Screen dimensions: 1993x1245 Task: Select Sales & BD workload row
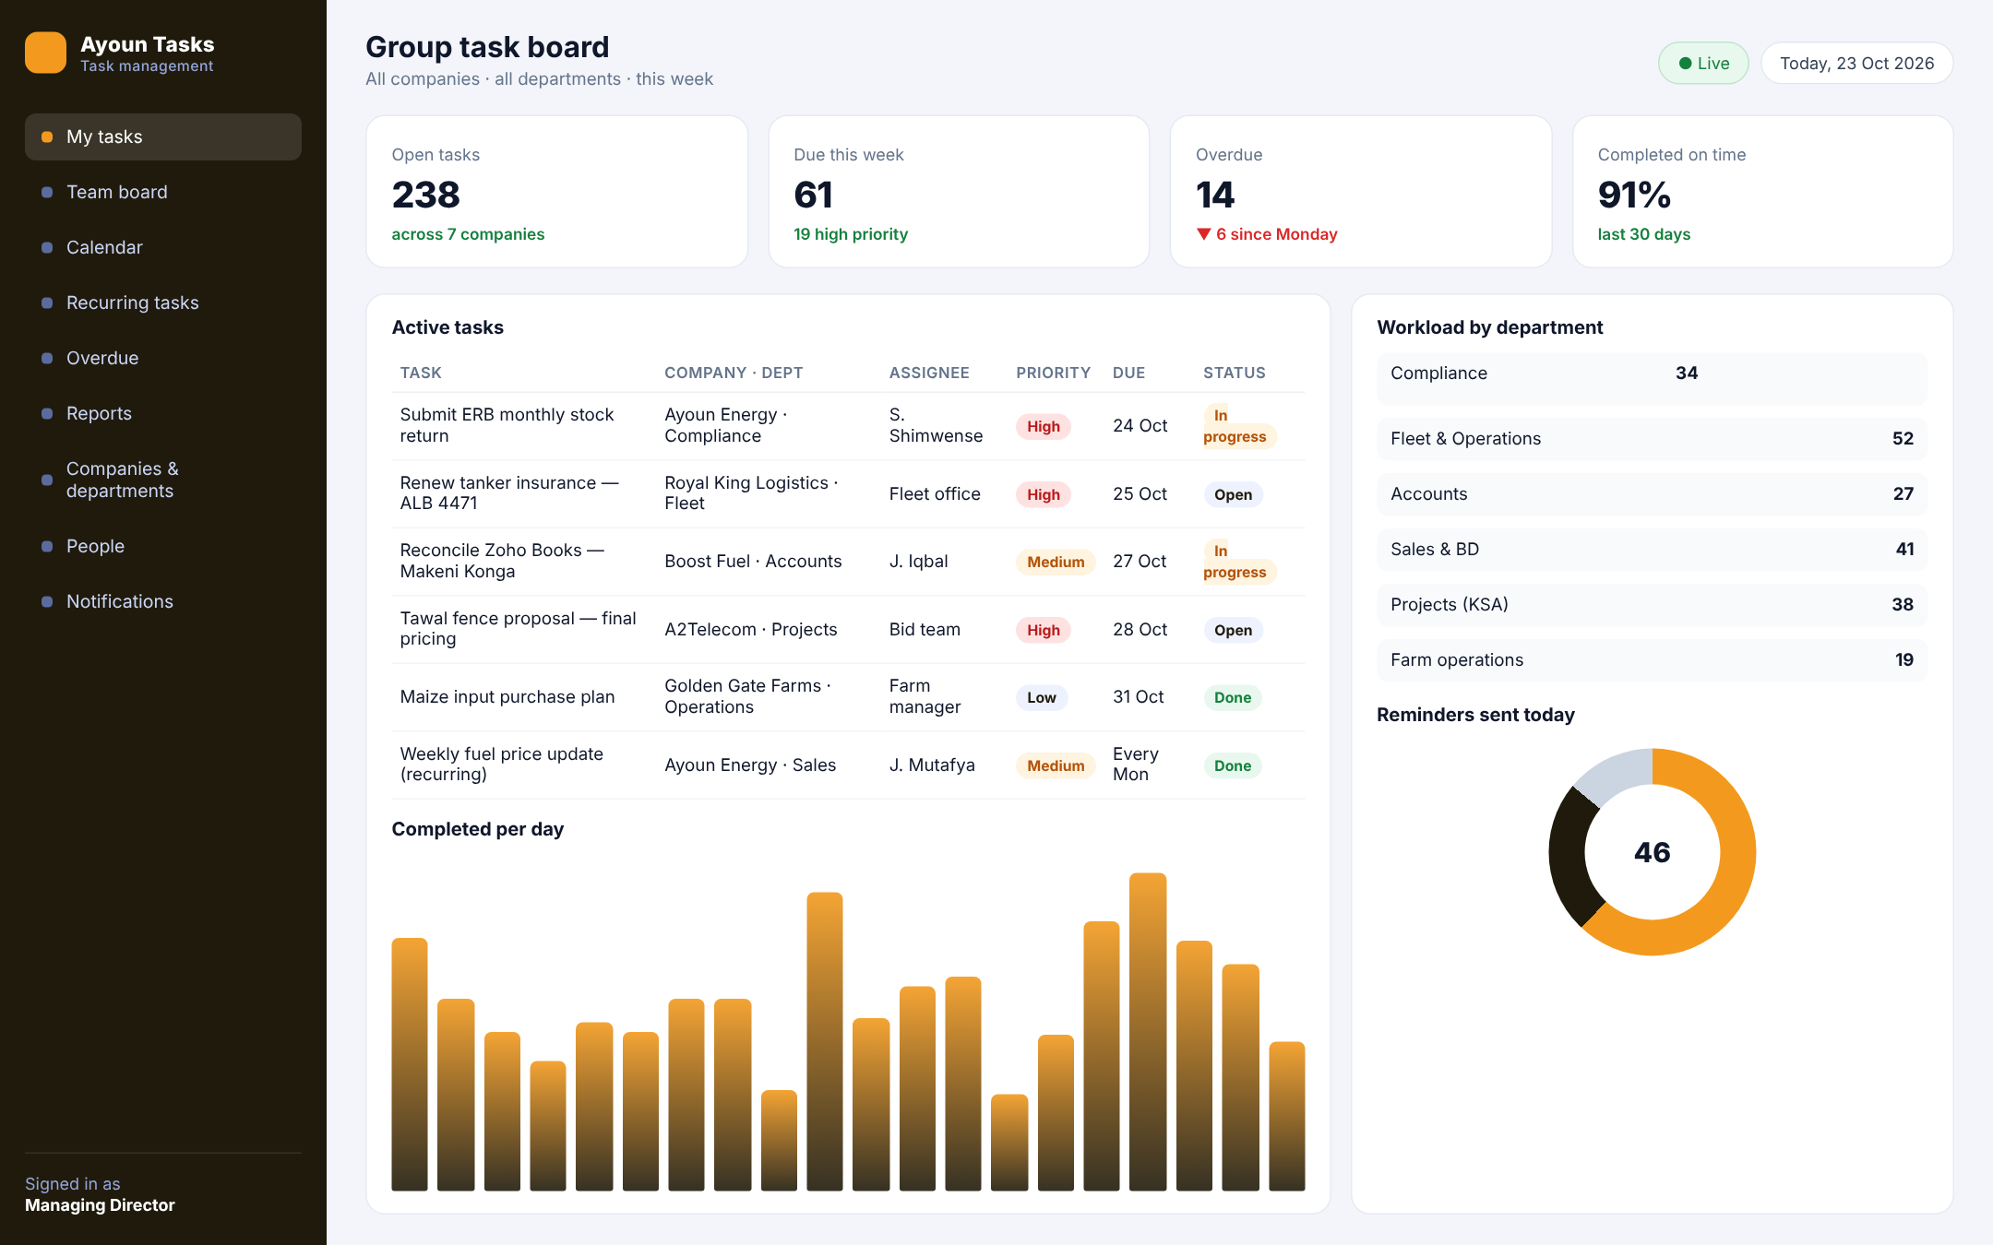[x=1652, y=550]
